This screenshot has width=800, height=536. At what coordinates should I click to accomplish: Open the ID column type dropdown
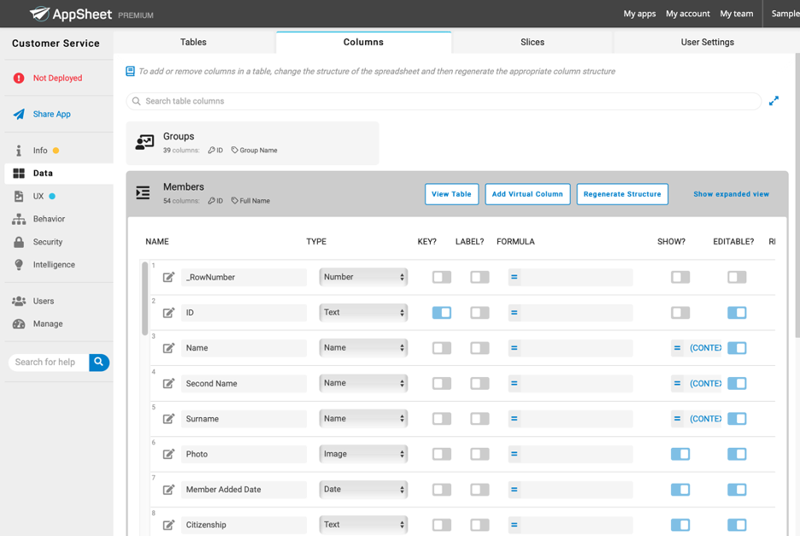(363, 312)
